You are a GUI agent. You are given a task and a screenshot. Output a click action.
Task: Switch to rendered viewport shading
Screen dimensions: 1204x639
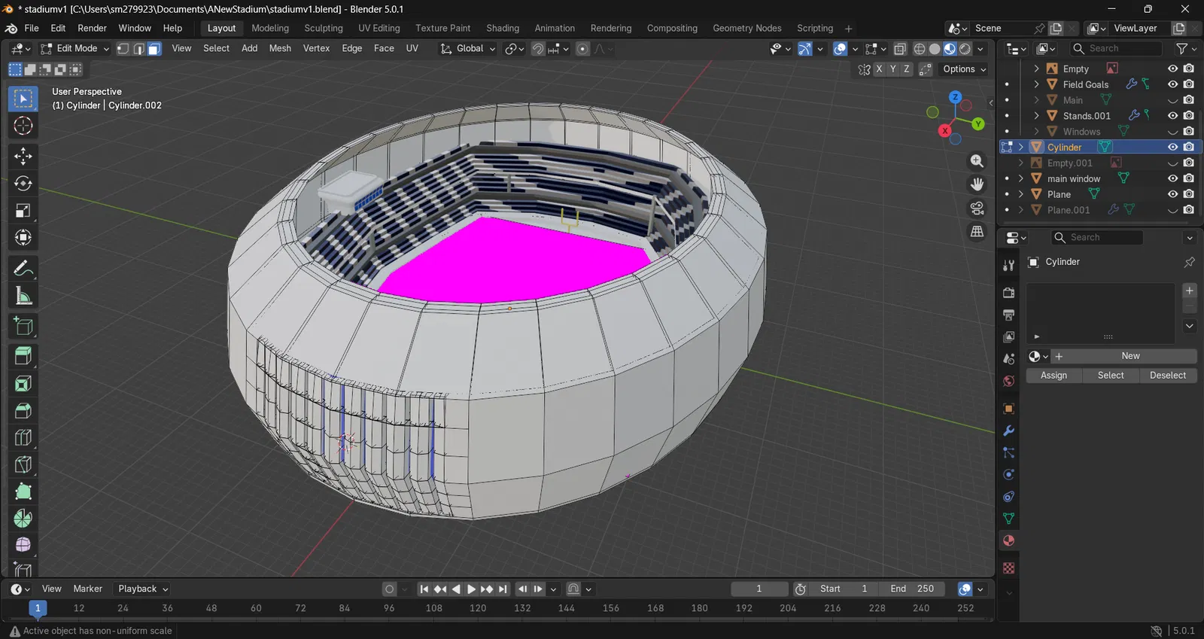[x=965, y=49]
